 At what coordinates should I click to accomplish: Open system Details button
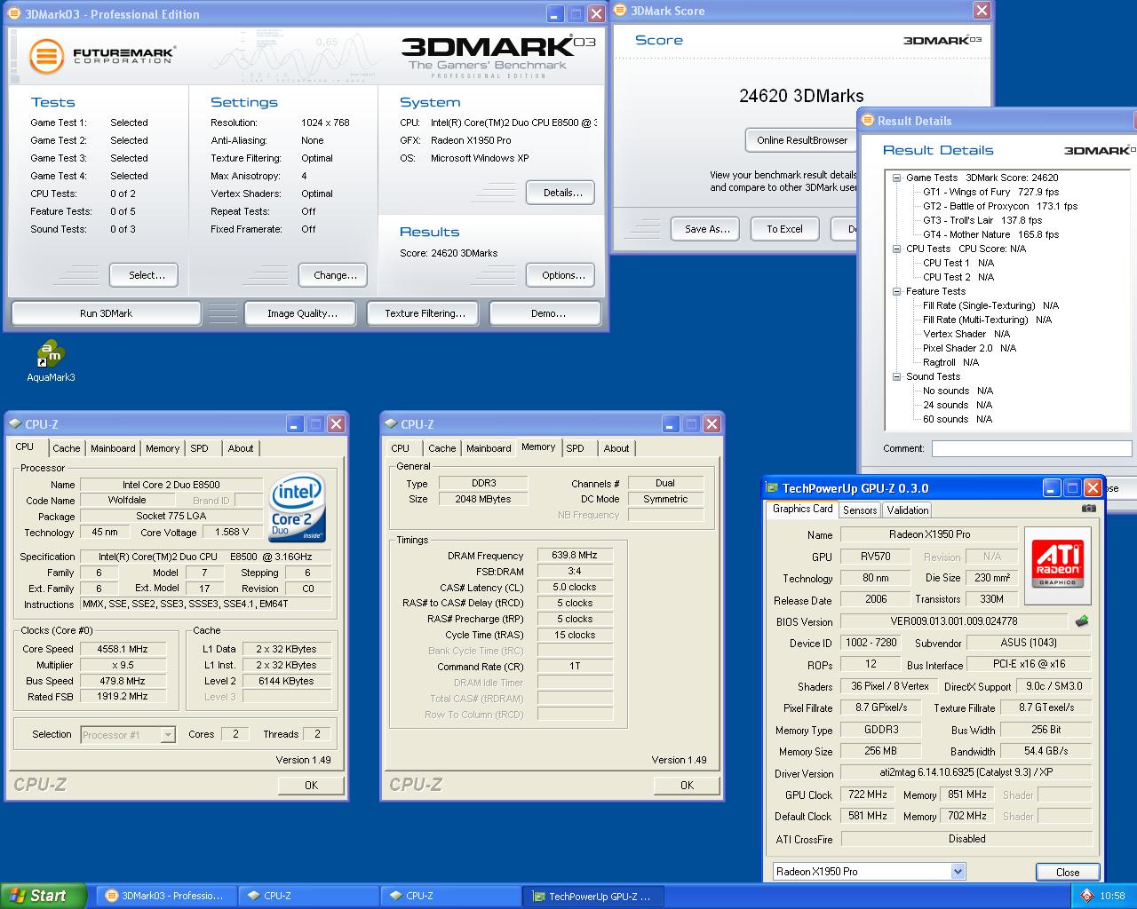561,193
